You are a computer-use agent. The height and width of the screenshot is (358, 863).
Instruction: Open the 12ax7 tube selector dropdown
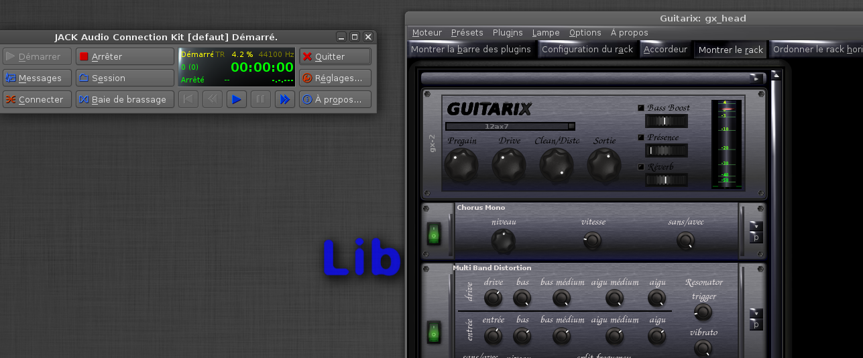510,126
